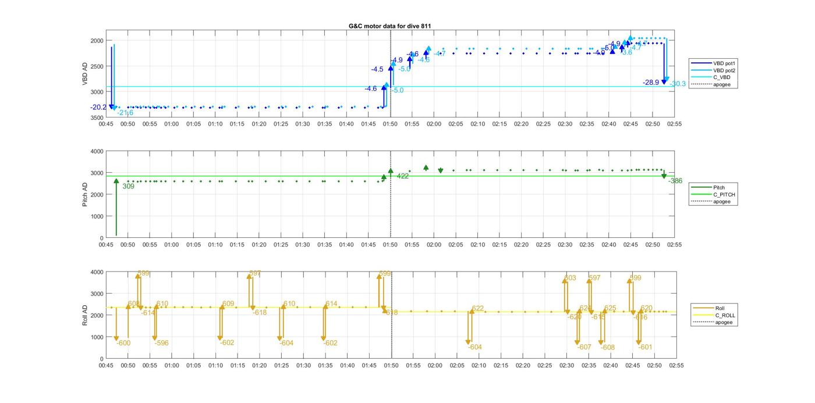815x403 pixels.
Task: Click the '-615' roll data label
Action: pos(598,317)
